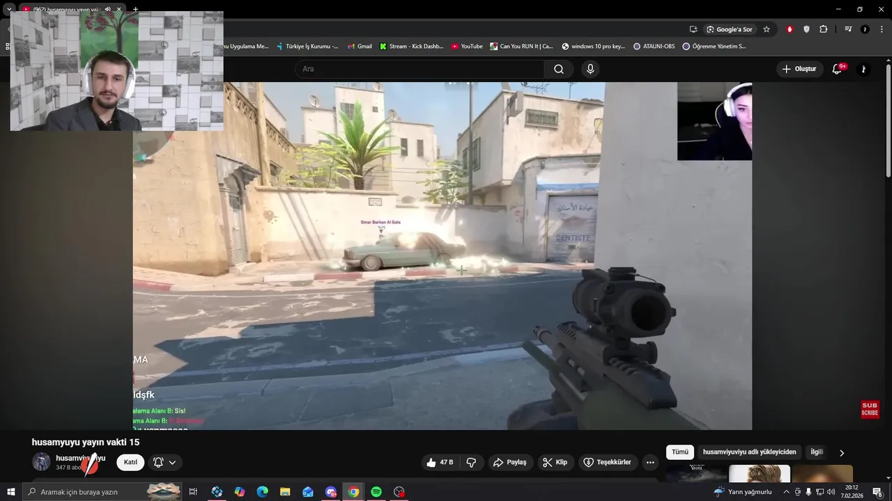Close the husamyuyu yayın vakti tab
This screenshot has height=501, width=892.
tap(119, 9)
